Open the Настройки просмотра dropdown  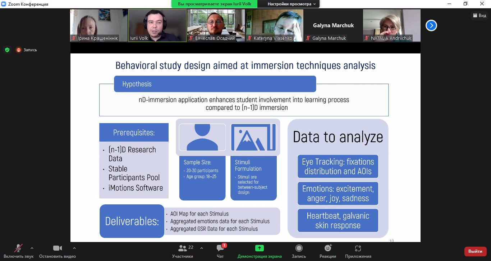point(292,4)
